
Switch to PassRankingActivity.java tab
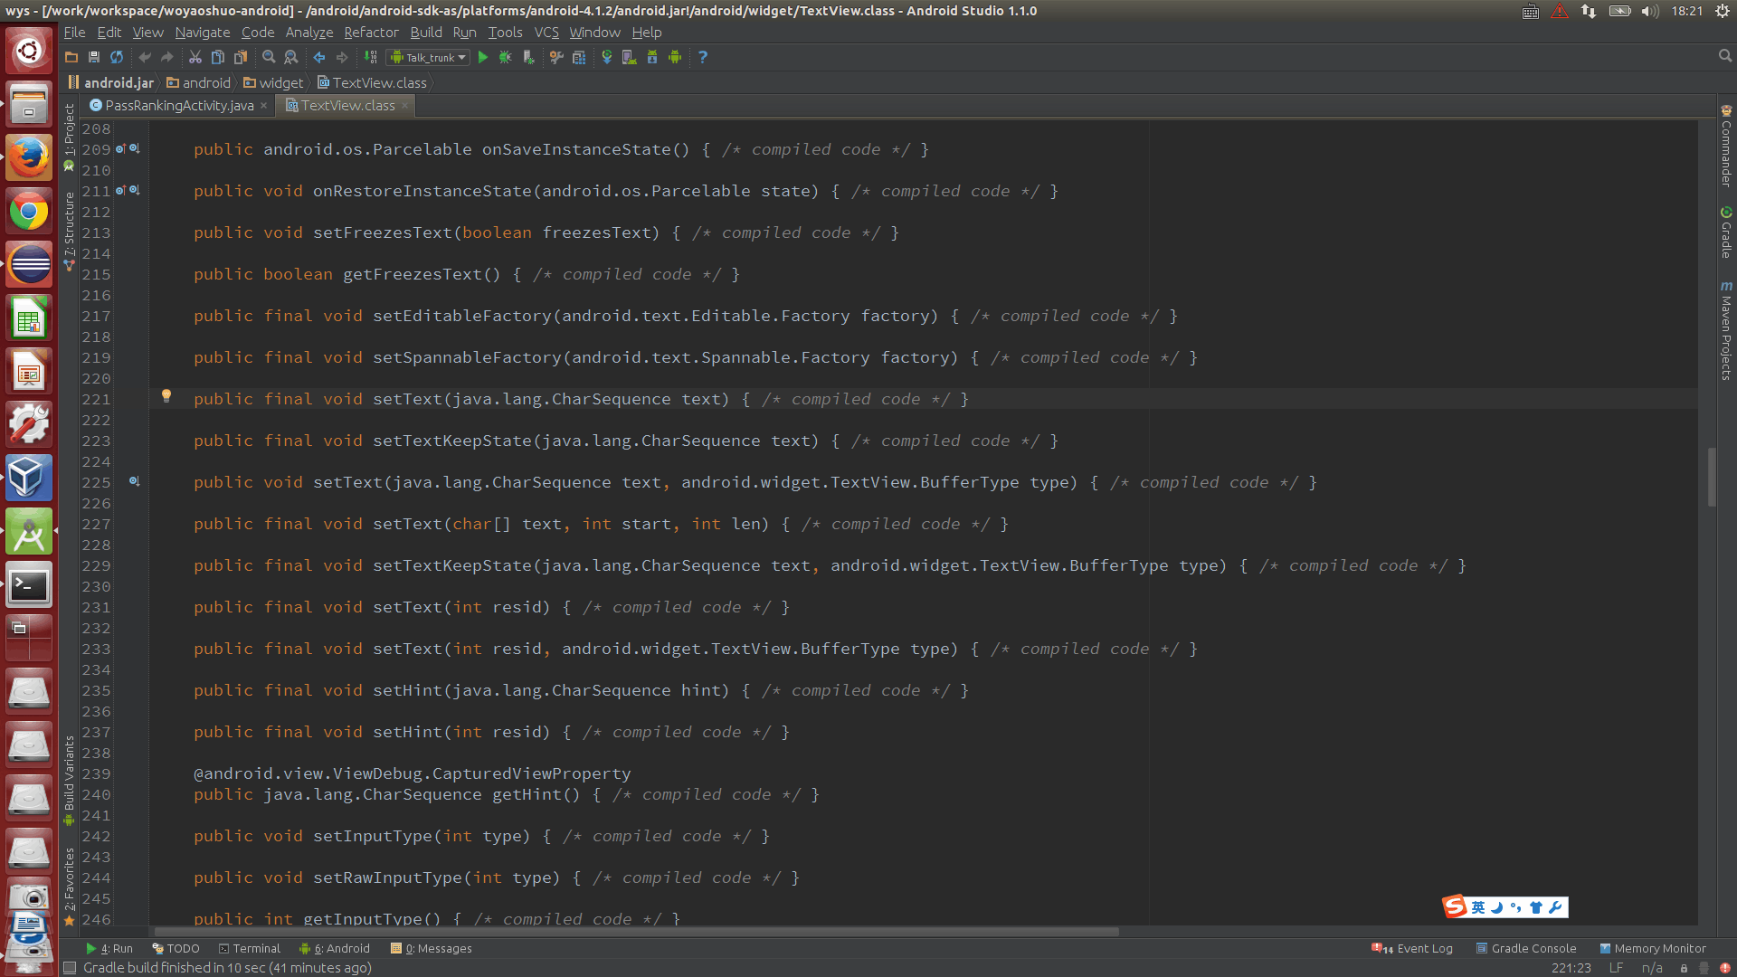[179, 106]
